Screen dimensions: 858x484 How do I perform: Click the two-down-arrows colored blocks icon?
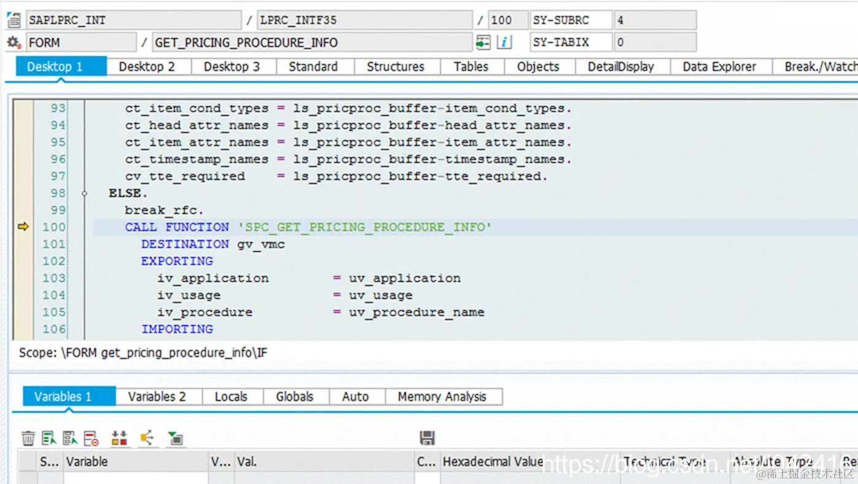120,438
